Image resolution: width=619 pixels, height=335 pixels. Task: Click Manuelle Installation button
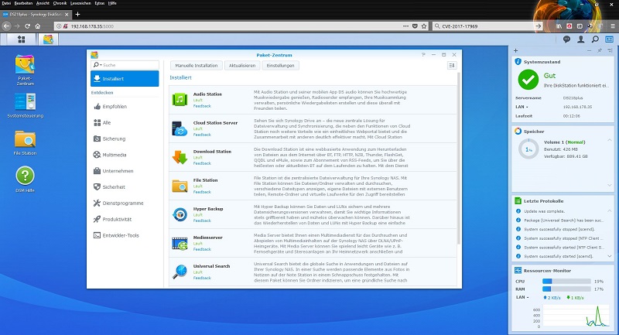197,66
